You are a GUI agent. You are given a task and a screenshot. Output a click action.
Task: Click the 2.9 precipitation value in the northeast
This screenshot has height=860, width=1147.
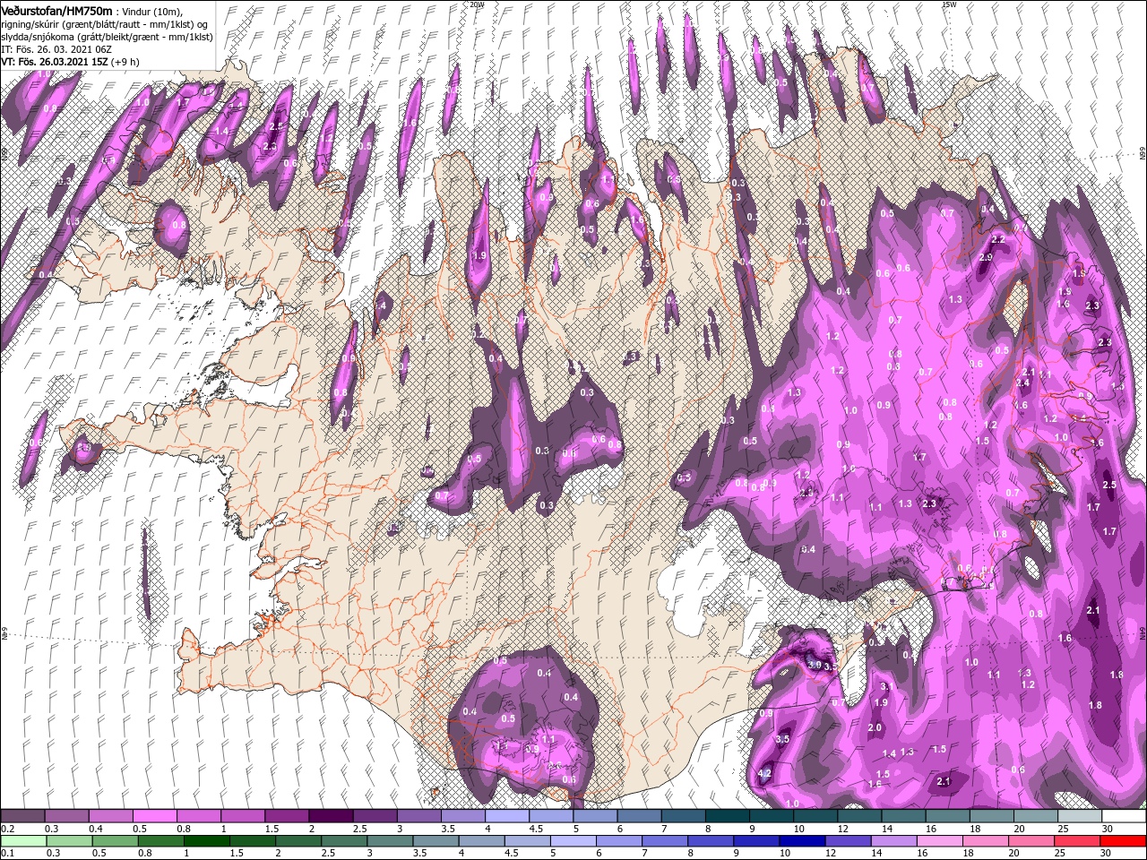(x=987, y=257)
